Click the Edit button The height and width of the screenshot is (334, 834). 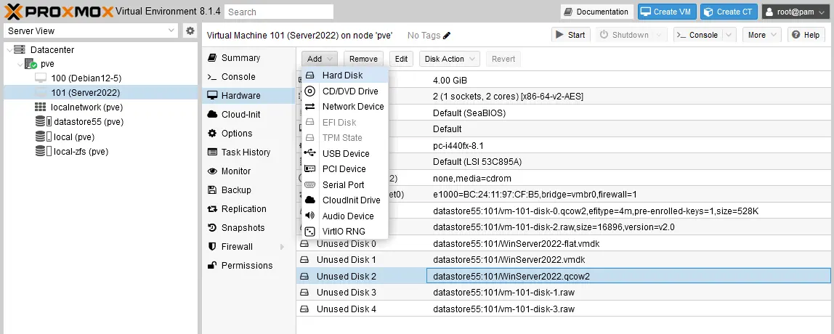coord(402,59)
